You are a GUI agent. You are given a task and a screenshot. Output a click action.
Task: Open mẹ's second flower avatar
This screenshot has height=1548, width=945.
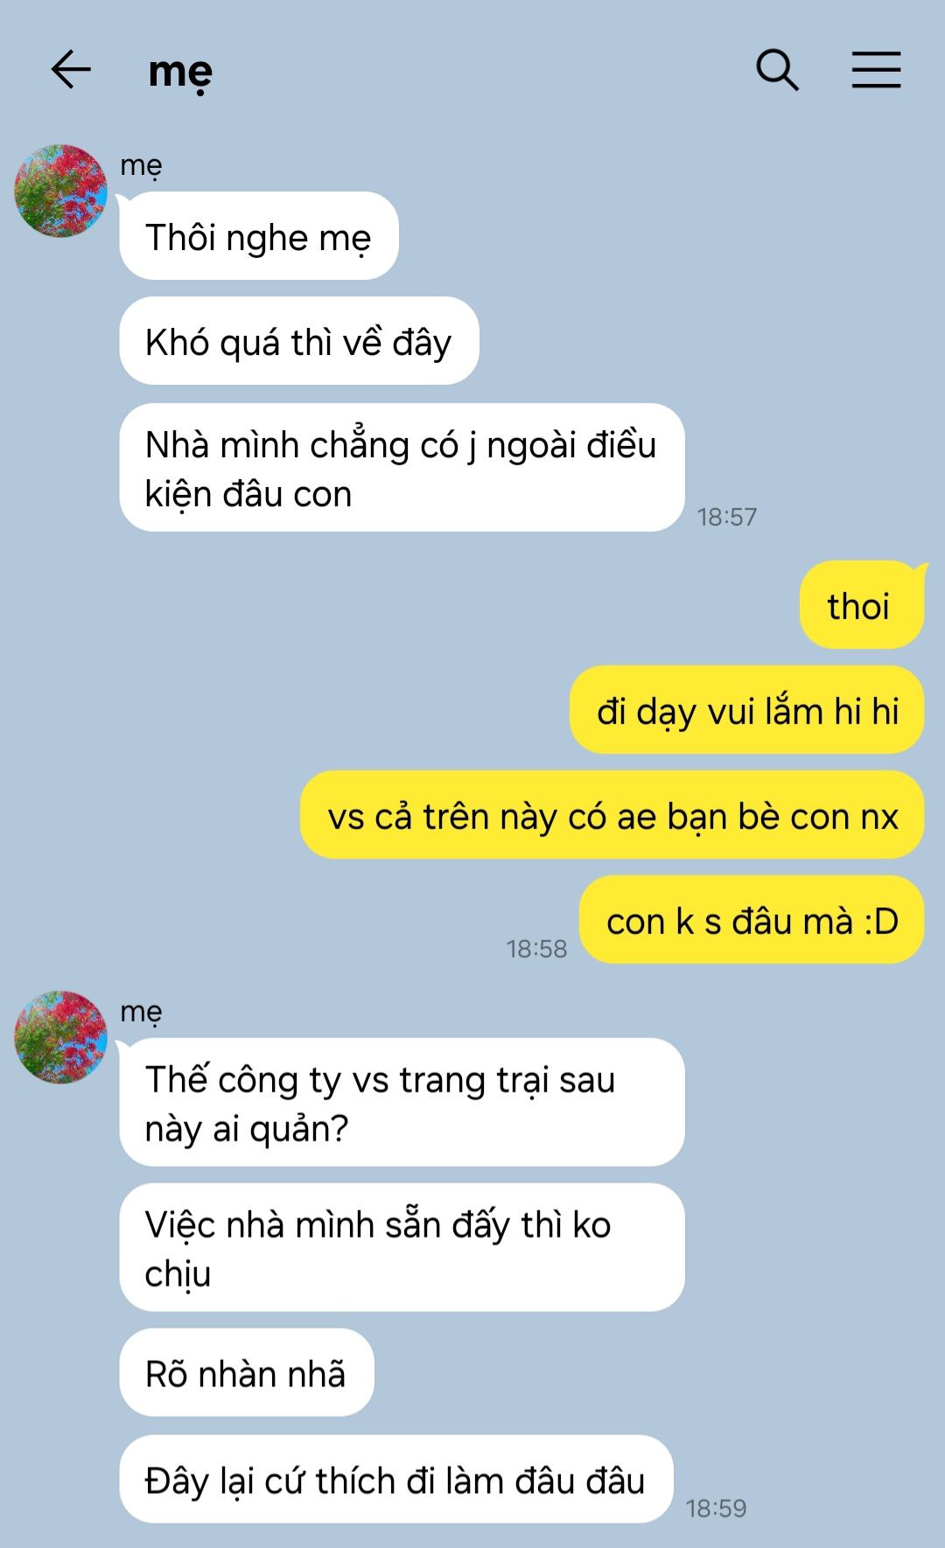pyautogui.click(x=60, y=1037)
